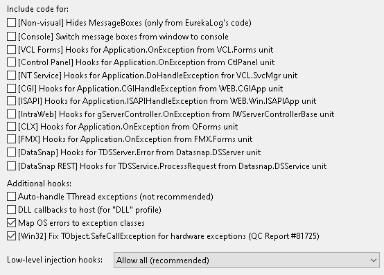Viewport: 384px width, 275px height.
Task: Enable ISAPI ISAPIHandleException hooks
Action: point(11,101)
